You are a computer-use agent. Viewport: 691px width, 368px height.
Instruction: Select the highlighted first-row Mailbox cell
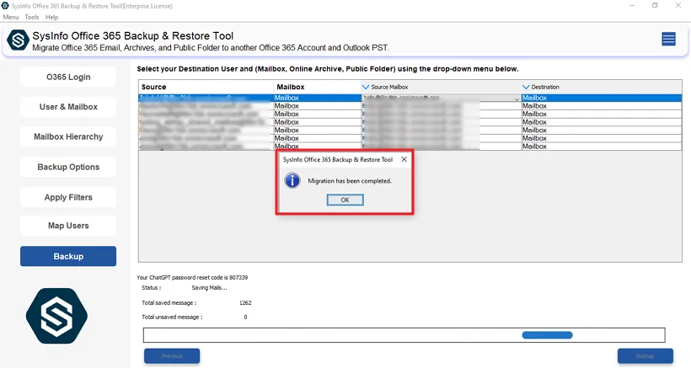[318, 98]
